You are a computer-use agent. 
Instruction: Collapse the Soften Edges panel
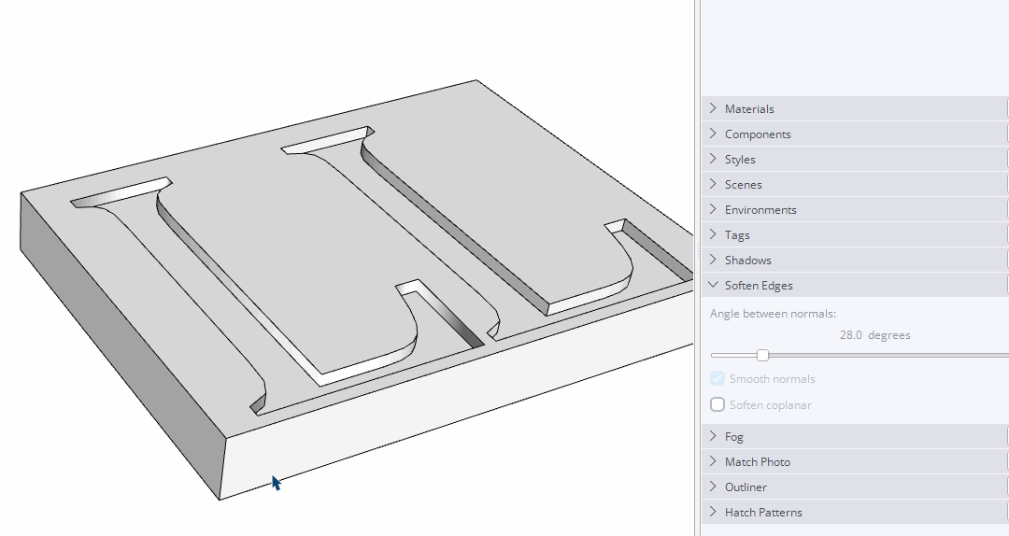click(855, 285)
